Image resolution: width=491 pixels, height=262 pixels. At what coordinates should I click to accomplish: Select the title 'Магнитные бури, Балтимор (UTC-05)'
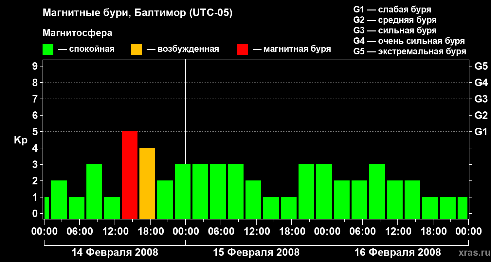coord(137,13)
